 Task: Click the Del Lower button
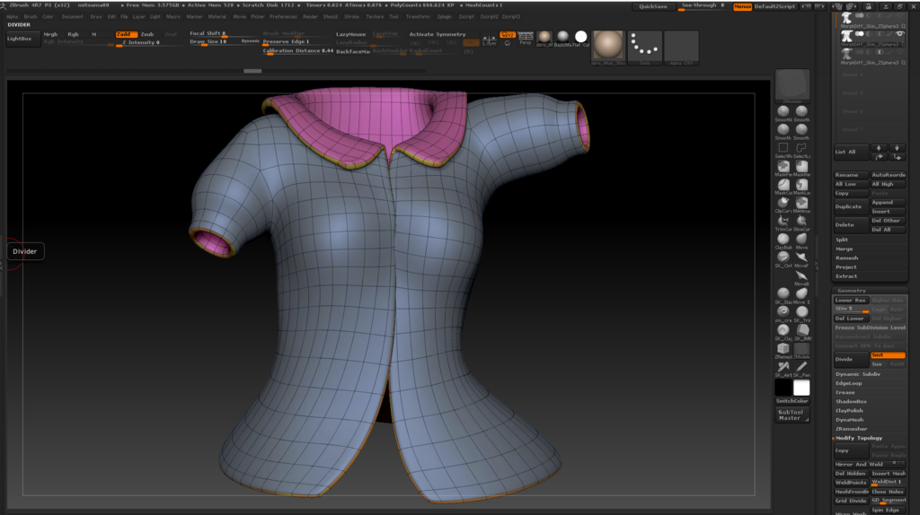point(851,319)
